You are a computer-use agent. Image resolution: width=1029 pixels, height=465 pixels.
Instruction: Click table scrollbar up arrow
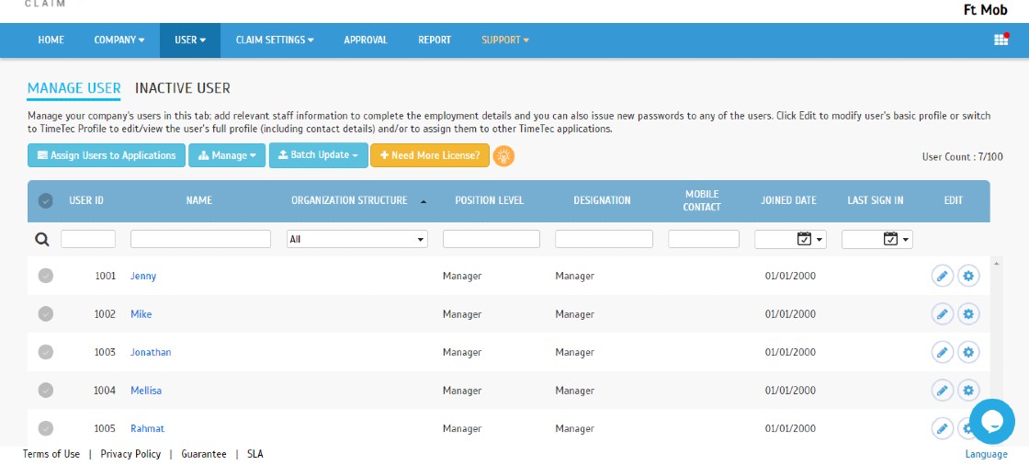click(x=997, y=264)
